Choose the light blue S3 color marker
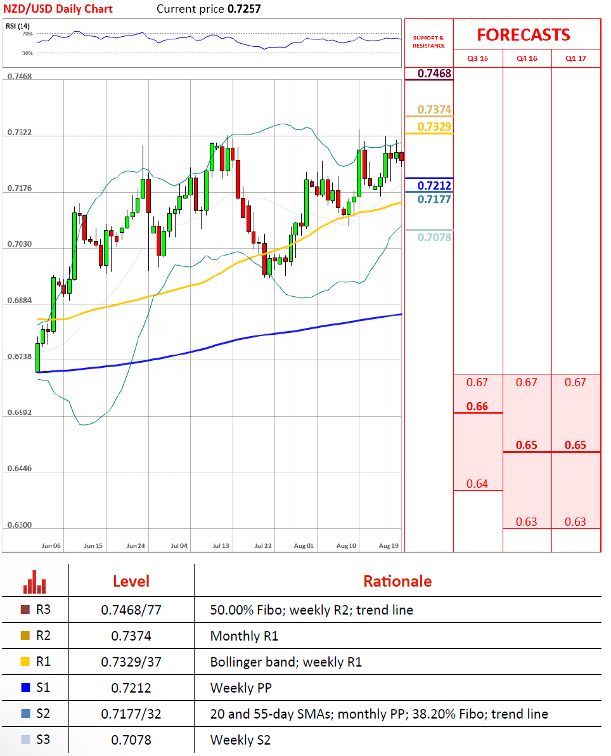Viewport: 611px width, 756px height. [25, 740]
